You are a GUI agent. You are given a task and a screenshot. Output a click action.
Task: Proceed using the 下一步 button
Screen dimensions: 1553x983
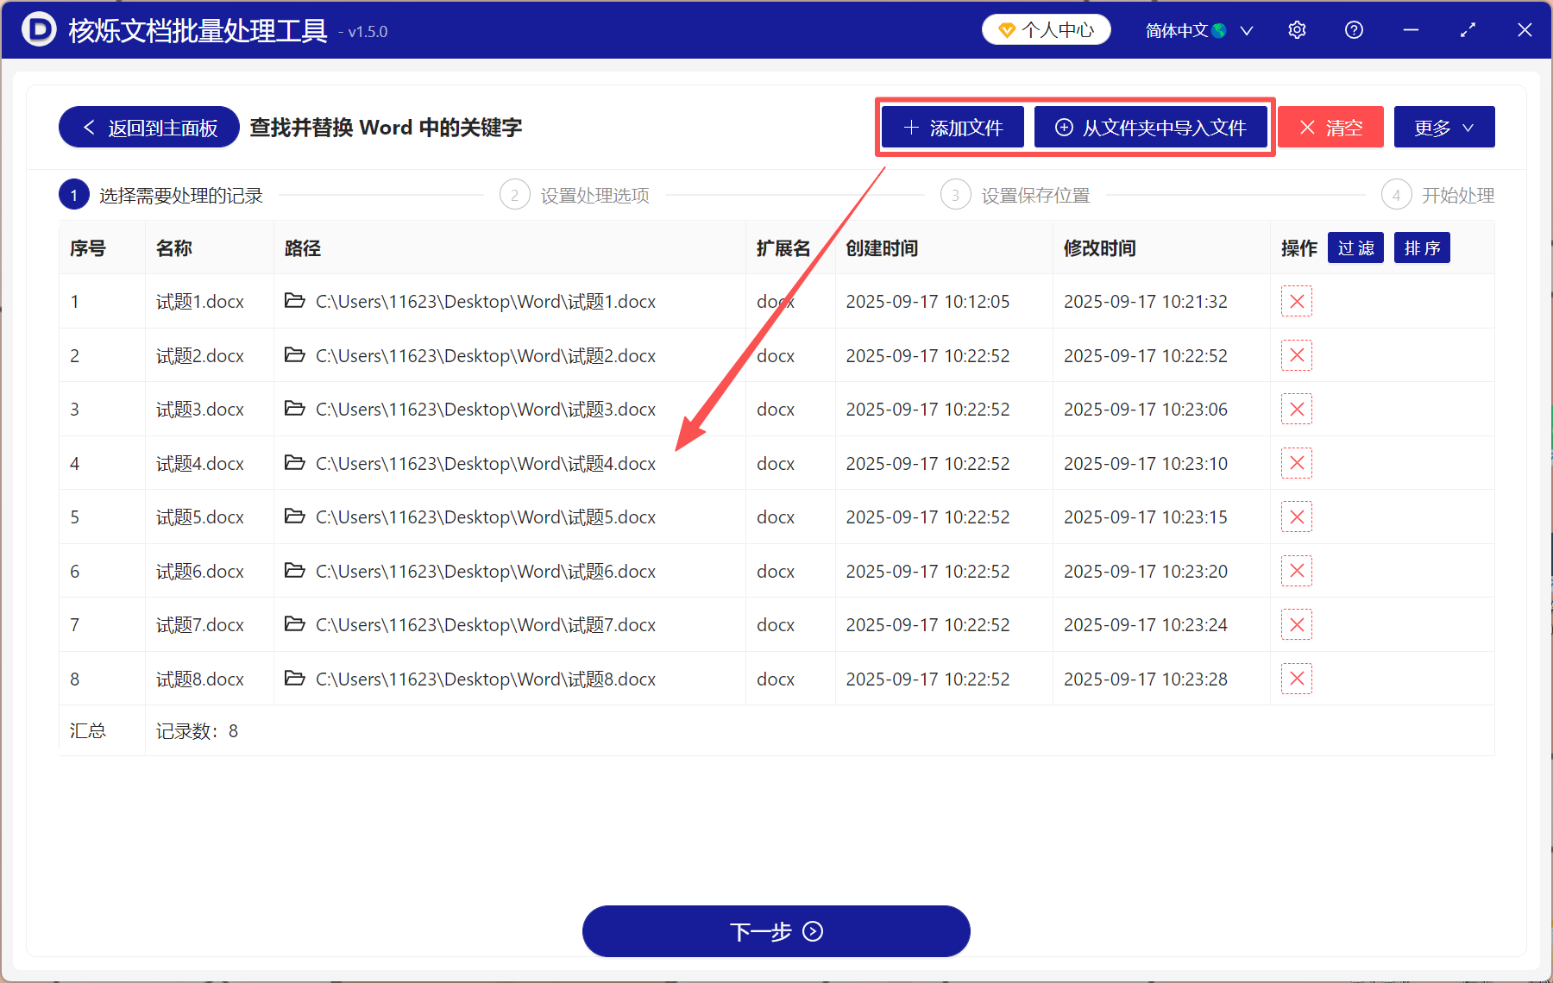point(775,931)
